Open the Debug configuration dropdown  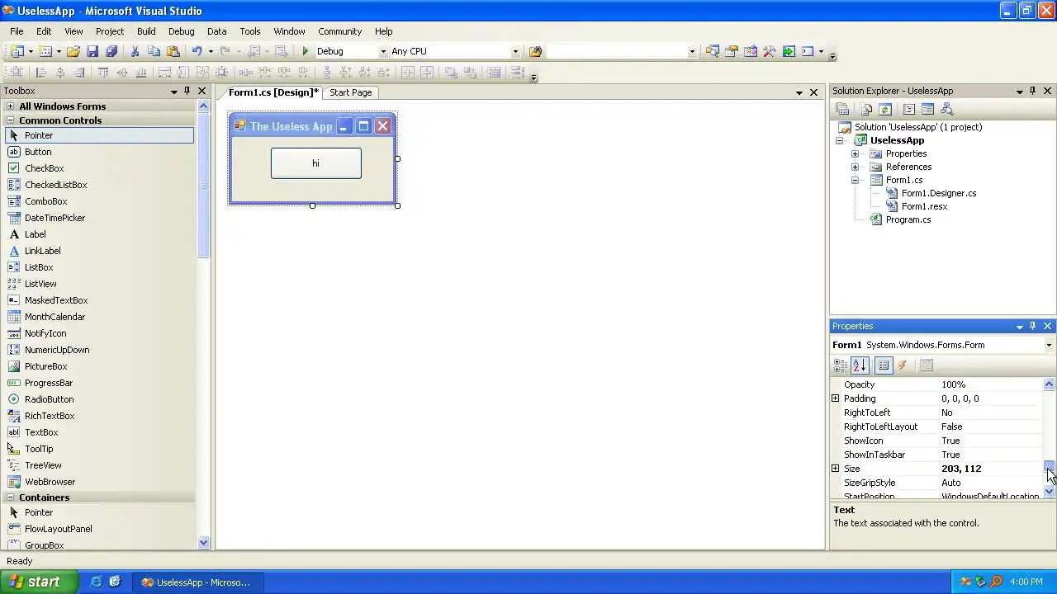pyautogui.click(x=382, y=51)
